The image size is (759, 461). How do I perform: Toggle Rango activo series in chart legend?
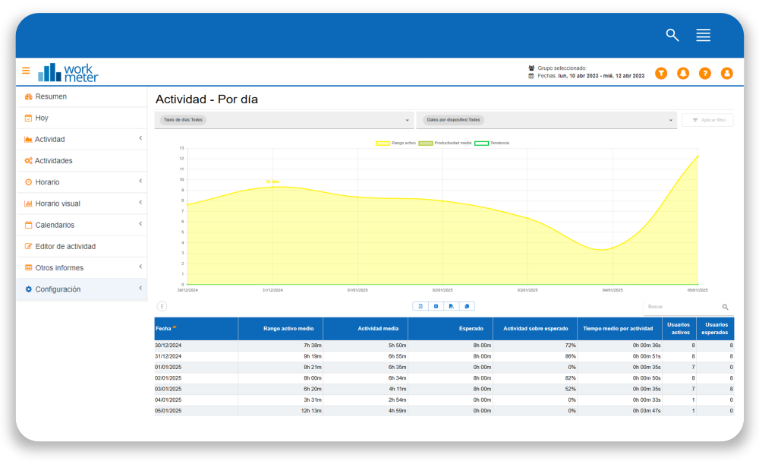tap(393, 143)
